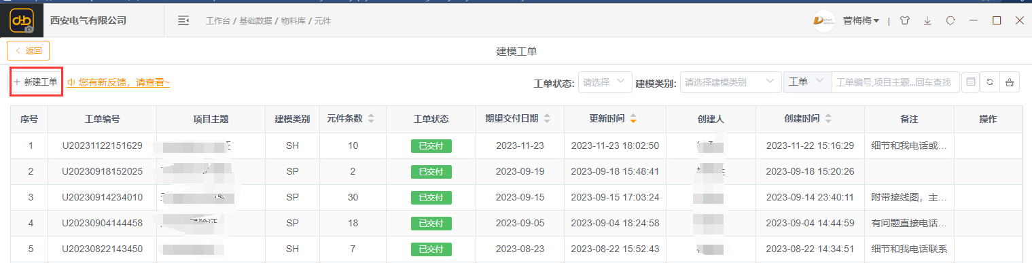Sort by 更新时间 column arrows

(x=633, y=119)
